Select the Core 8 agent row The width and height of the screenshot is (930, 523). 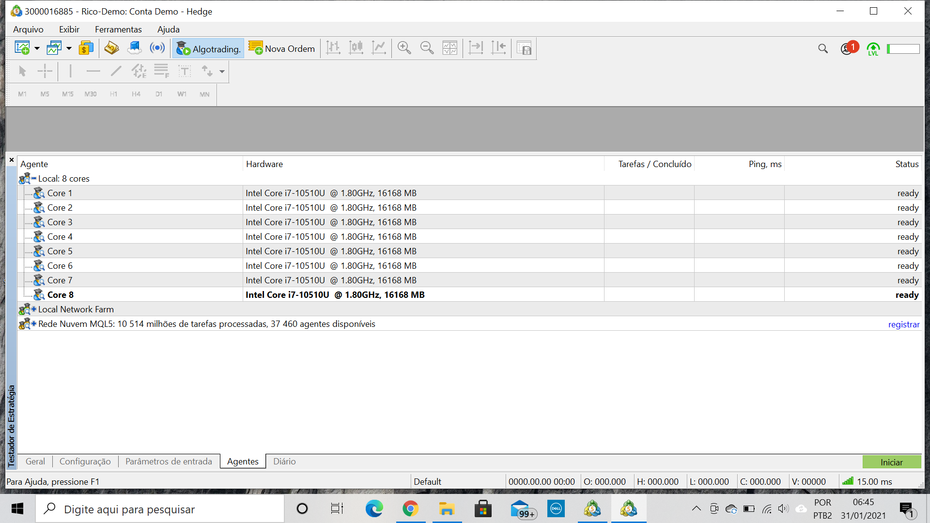[x=469, y=294]
